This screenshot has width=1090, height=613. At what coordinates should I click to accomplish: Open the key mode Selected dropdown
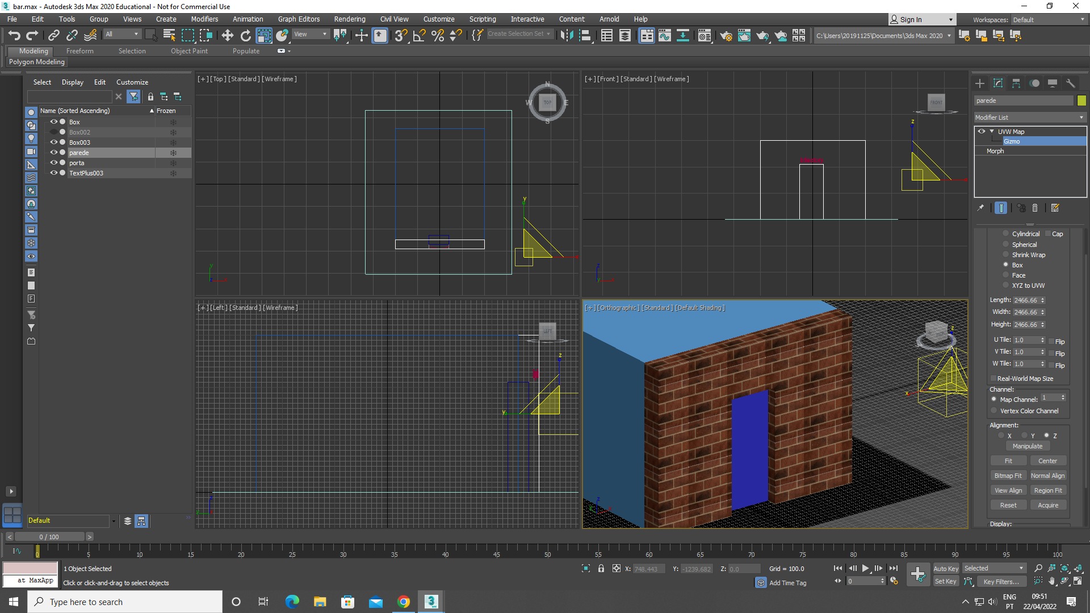coord(993,569)
